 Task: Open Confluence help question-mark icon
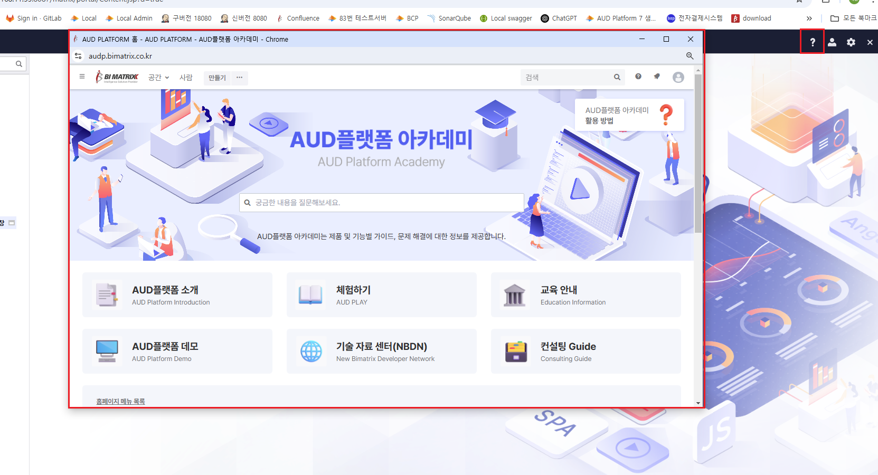click(x=638, y=77)
